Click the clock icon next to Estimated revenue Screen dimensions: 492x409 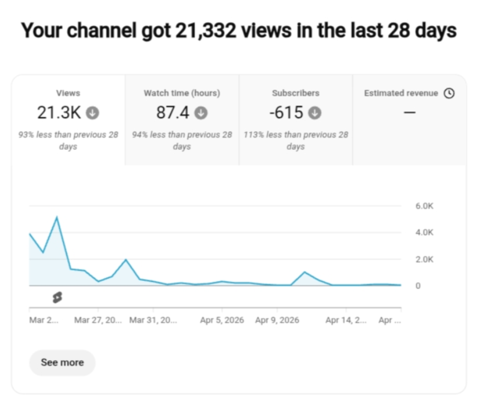pyautogui.click(x=449, y=93)
